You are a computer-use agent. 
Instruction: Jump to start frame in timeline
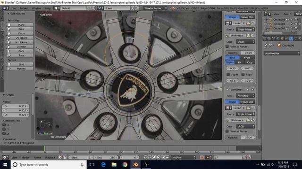[145, 157]
